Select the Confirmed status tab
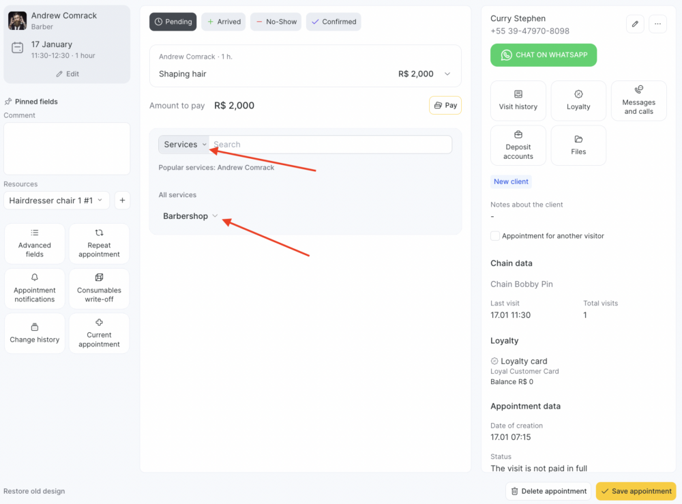 333,22
